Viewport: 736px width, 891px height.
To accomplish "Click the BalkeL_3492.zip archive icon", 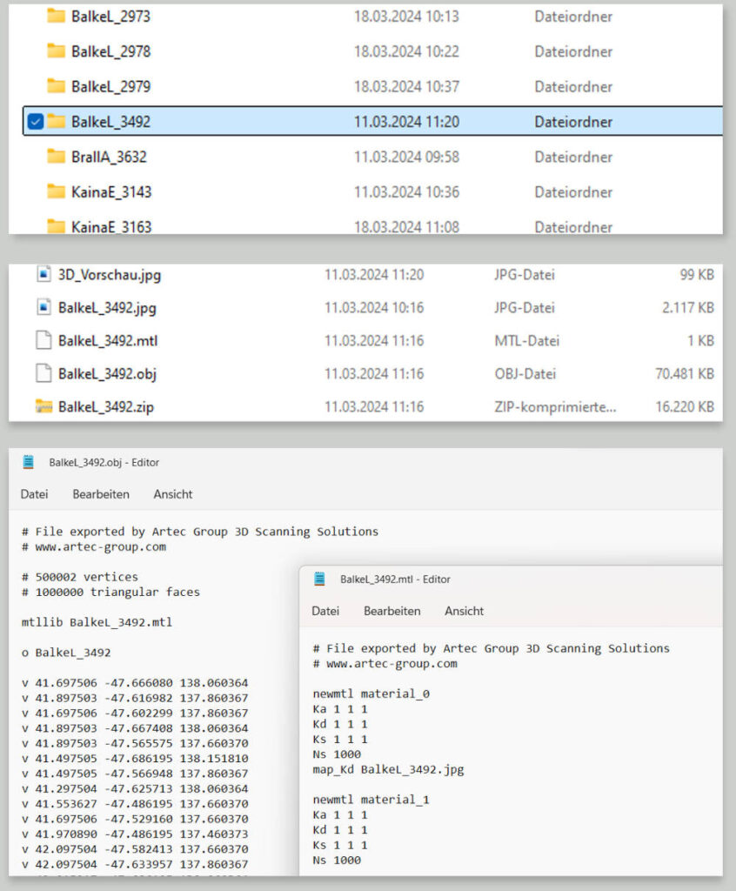I will point(43,406).
